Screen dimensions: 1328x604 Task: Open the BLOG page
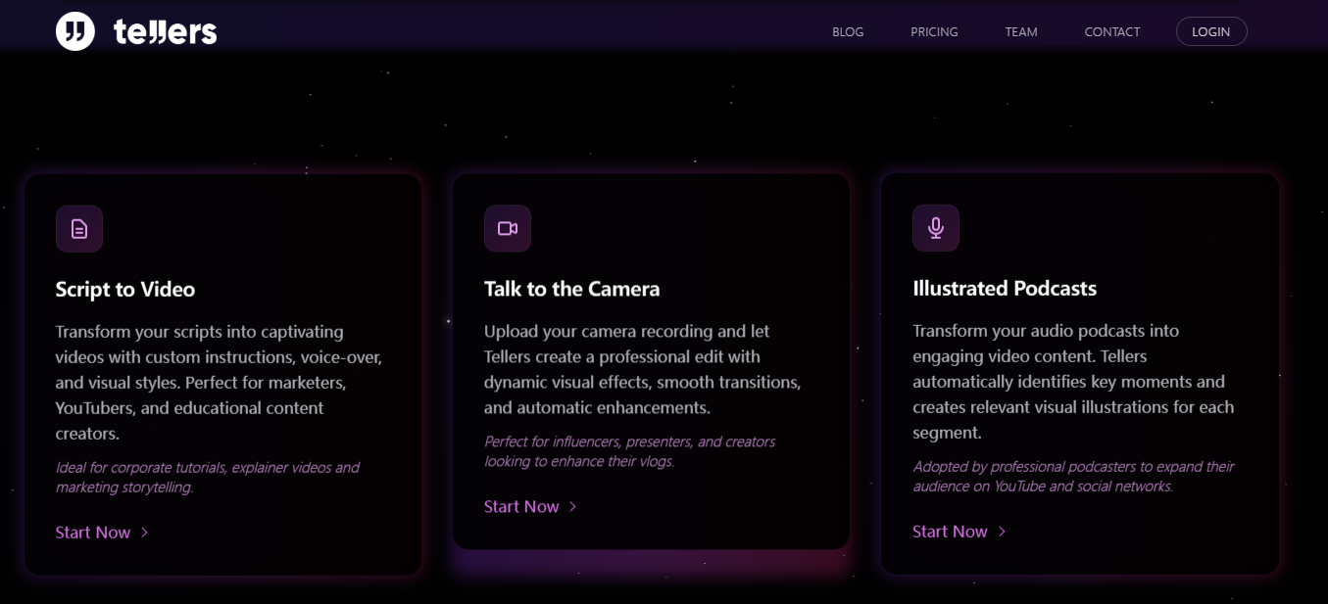point(847,31)
